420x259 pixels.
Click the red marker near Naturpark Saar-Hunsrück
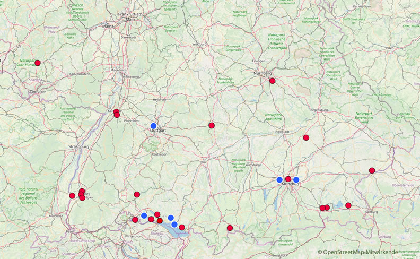point(38,63)
